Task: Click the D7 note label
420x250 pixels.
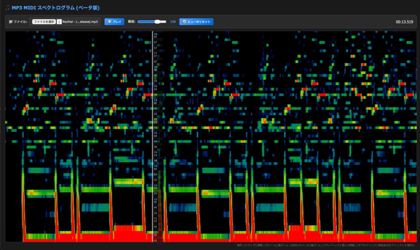Action: coord(155,62)
